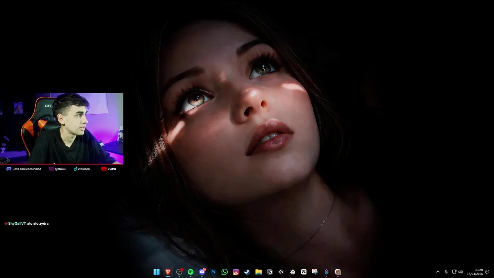Click the webcam overlay video
Image resolution: width=494 pixels, height=278 pixels.
pos(62,129)
